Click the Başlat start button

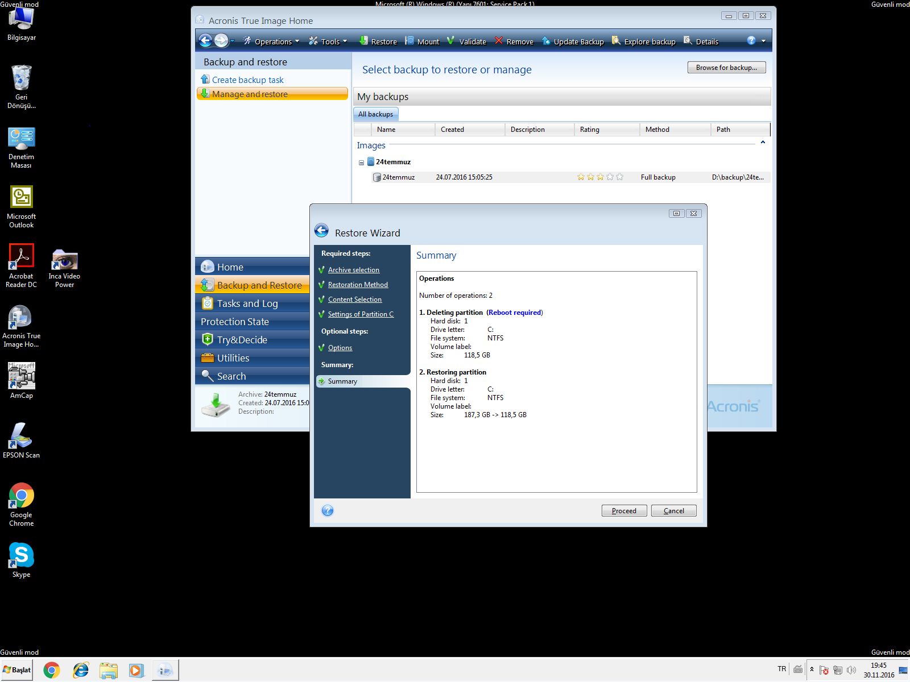pos(16,670)
